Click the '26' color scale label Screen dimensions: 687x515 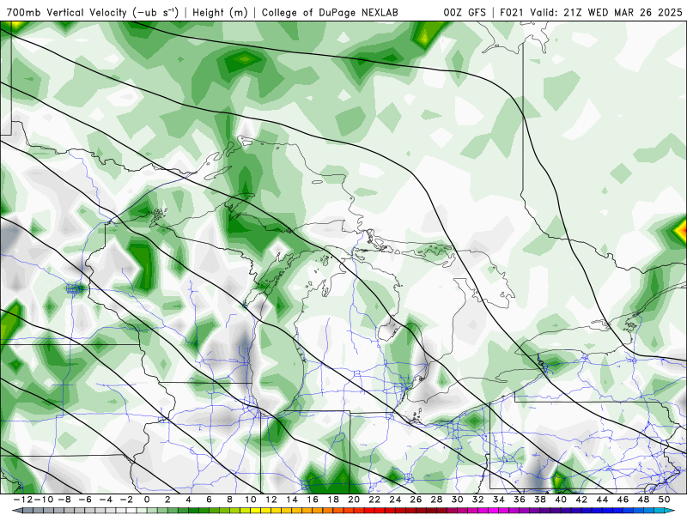[x=416, y=500]
